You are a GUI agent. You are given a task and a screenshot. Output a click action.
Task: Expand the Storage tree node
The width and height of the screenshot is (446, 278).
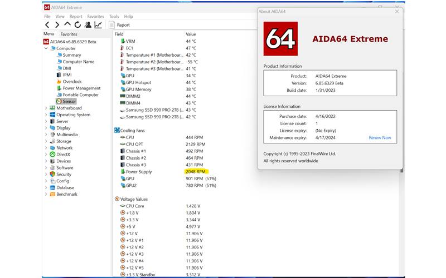tap(46, 141)
